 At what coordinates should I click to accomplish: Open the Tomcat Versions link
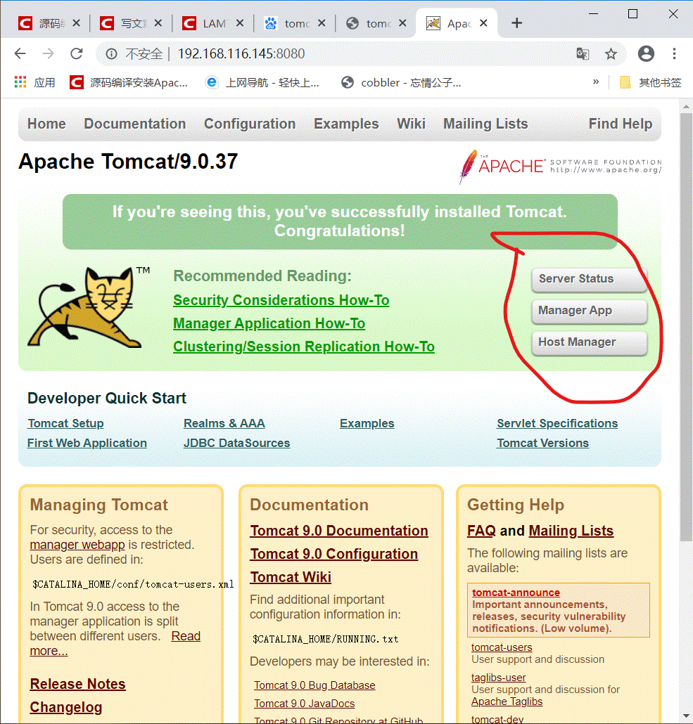click(542, 443)
